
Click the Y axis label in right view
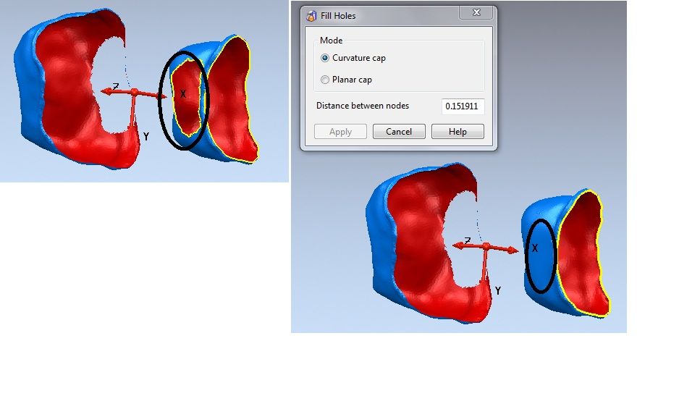498,291
